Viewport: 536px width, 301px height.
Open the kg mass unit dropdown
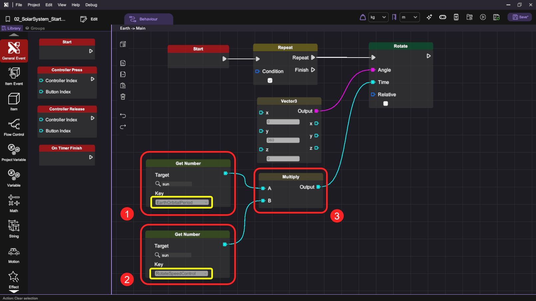(378, 17)
